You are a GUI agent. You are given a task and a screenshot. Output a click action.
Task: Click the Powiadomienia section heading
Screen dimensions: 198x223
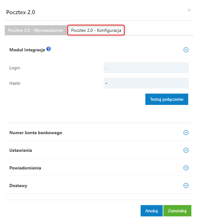pyautogui.click(x=25, y=168)
